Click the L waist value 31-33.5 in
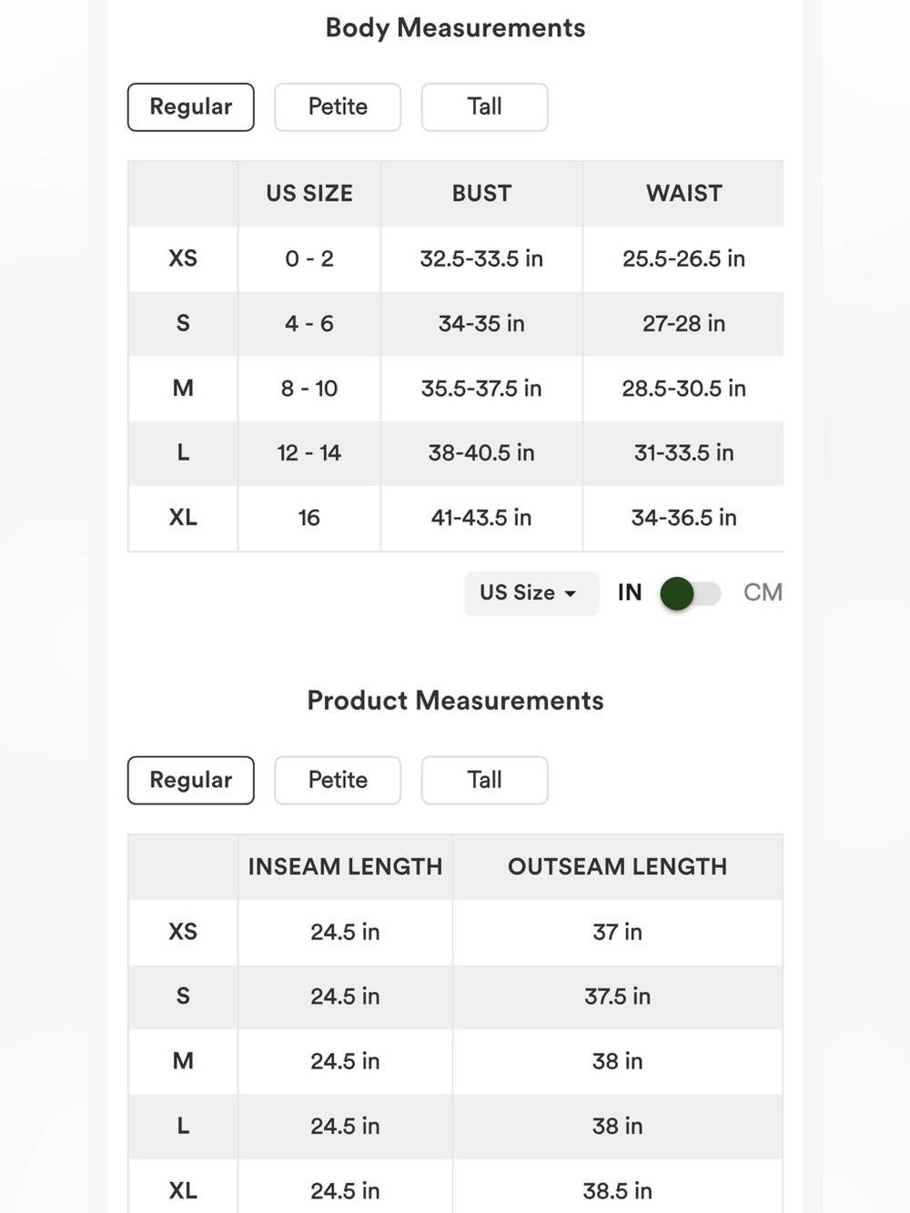The image size is (910, 1213). click(683, 453)
